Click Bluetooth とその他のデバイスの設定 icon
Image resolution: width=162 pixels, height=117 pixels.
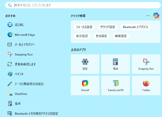point(10,114)
